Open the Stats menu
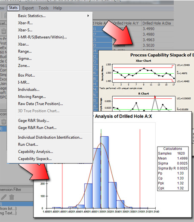The width and height of the screenshot is (194, 222). click(13, 8)
